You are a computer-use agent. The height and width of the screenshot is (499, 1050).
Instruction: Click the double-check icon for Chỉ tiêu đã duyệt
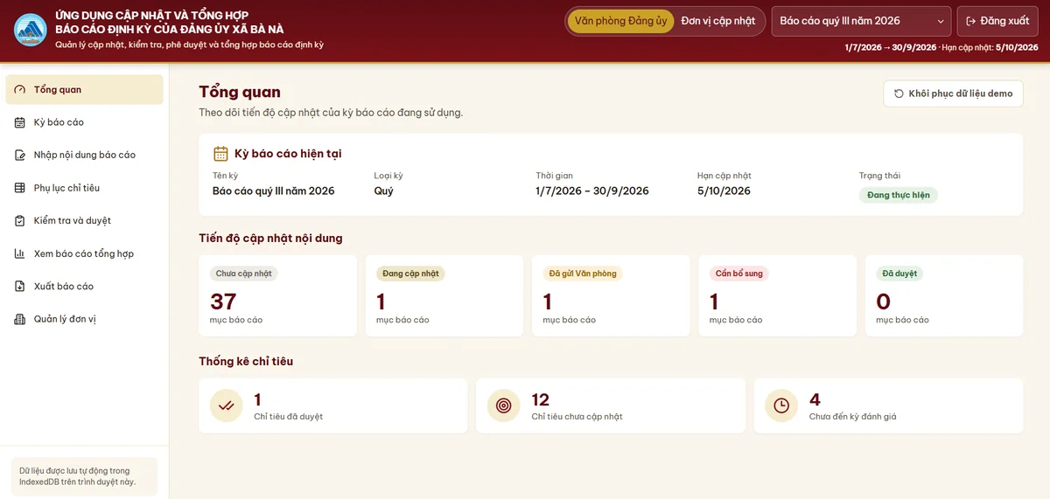227,405
